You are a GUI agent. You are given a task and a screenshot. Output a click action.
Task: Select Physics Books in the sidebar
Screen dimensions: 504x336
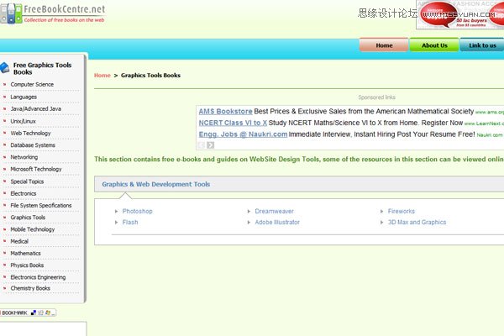[x=27, y=265]
